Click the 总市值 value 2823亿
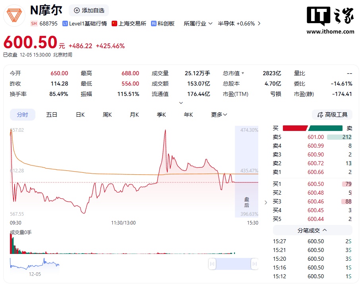Image resolution: width=360 pixels, height=285 pixels. click(x=272, y=73)
